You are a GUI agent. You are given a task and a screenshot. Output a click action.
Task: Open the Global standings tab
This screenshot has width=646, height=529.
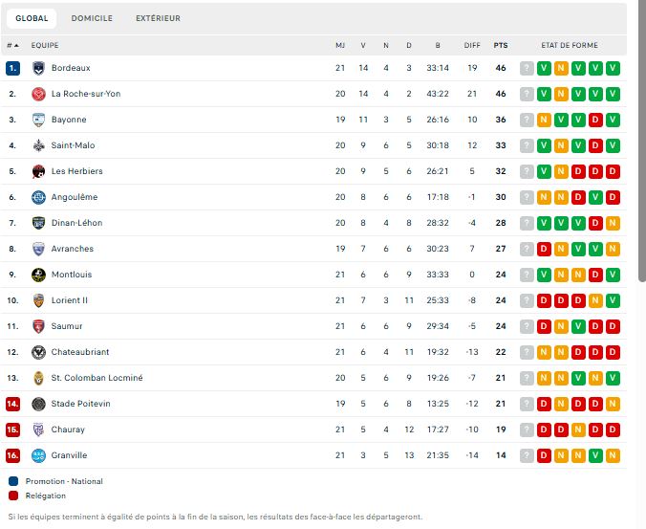pyautogui.click(x=32, y=18)
